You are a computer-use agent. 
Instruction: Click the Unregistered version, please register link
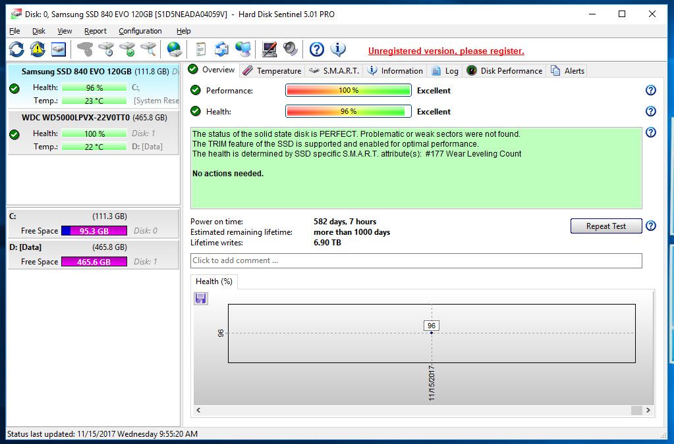pos(446,51)
